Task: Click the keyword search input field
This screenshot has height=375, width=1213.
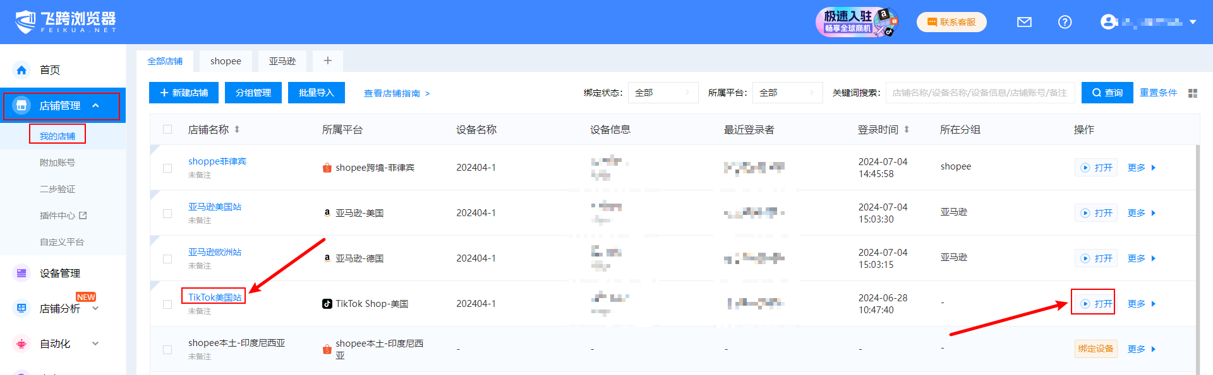Action: (979, 93)
